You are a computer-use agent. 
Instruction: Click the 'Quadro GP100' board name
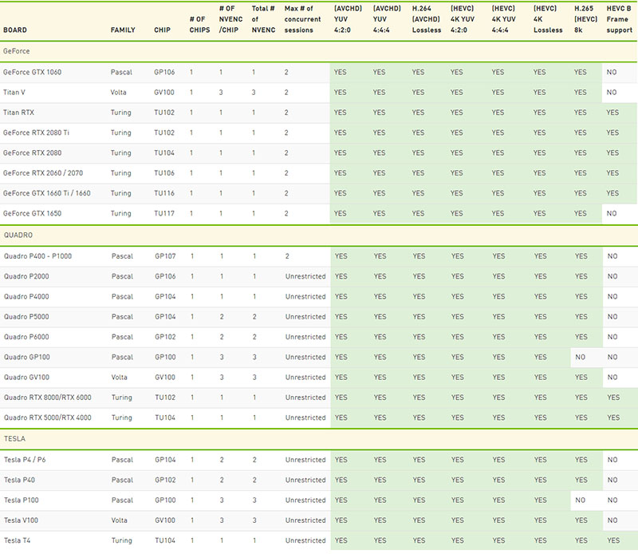click(27, 357)
